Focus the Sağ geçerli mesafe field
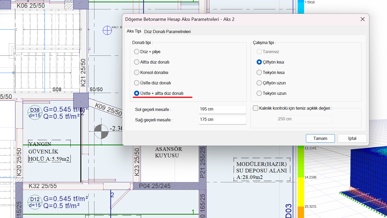Image resolution: width=387 pixels, height=218 pixels. (x=222, y=120)
